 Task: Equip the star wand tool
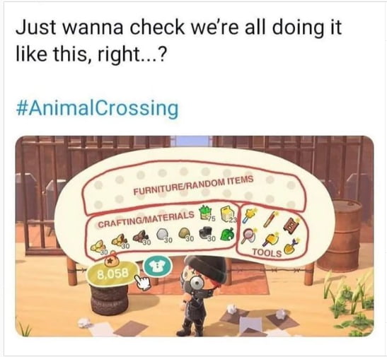click(249, 215)
